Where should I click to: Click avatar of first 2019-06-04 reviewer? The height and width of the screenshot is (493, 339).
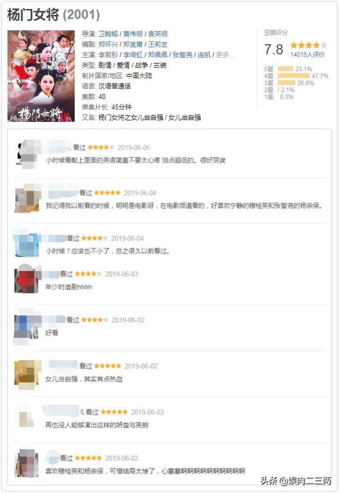coord(28,199)
